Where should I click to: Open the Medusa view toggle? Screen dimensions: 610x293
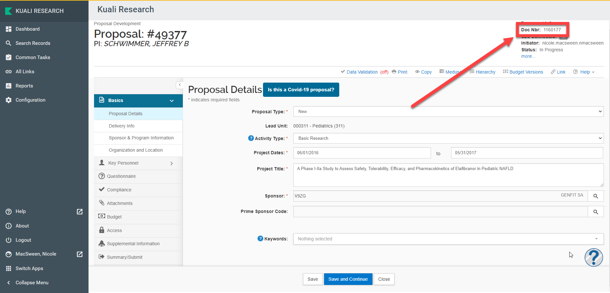pyautogui.click(x=451, y=72)
